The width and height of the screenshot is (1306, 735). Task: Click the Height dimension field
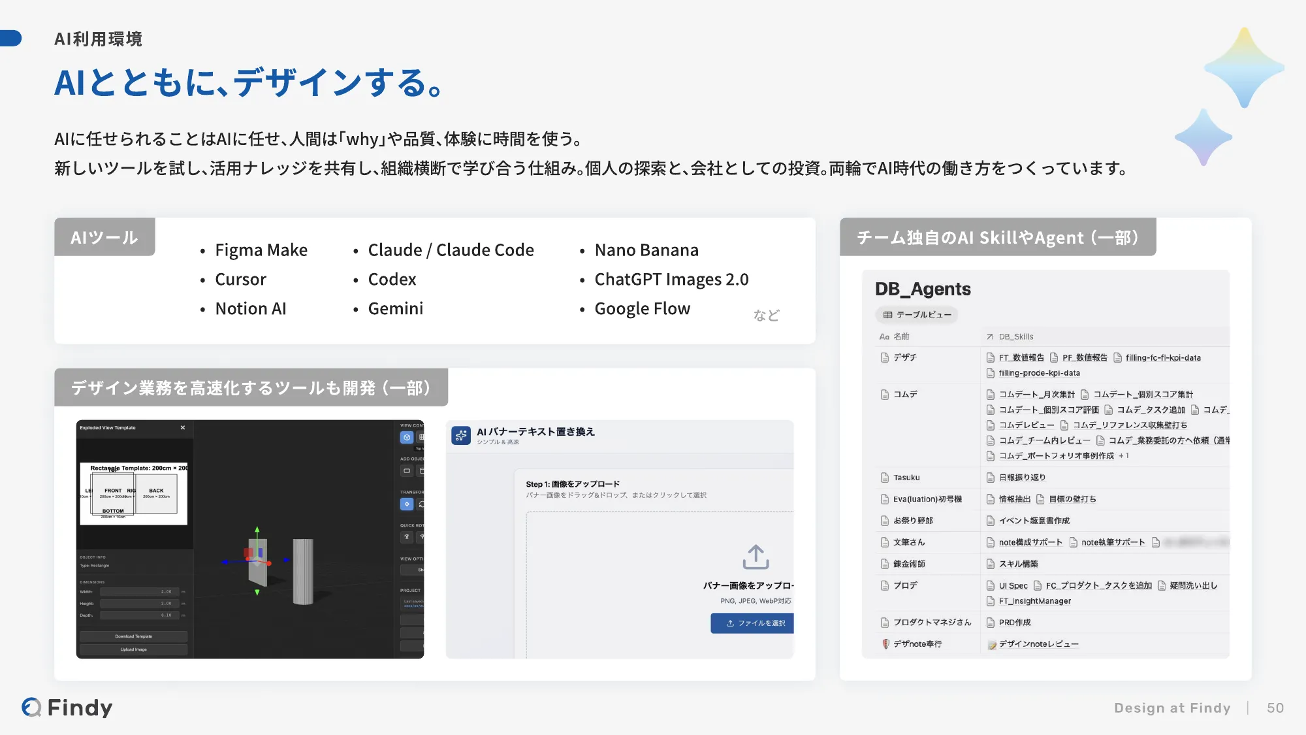pos(139,604)
